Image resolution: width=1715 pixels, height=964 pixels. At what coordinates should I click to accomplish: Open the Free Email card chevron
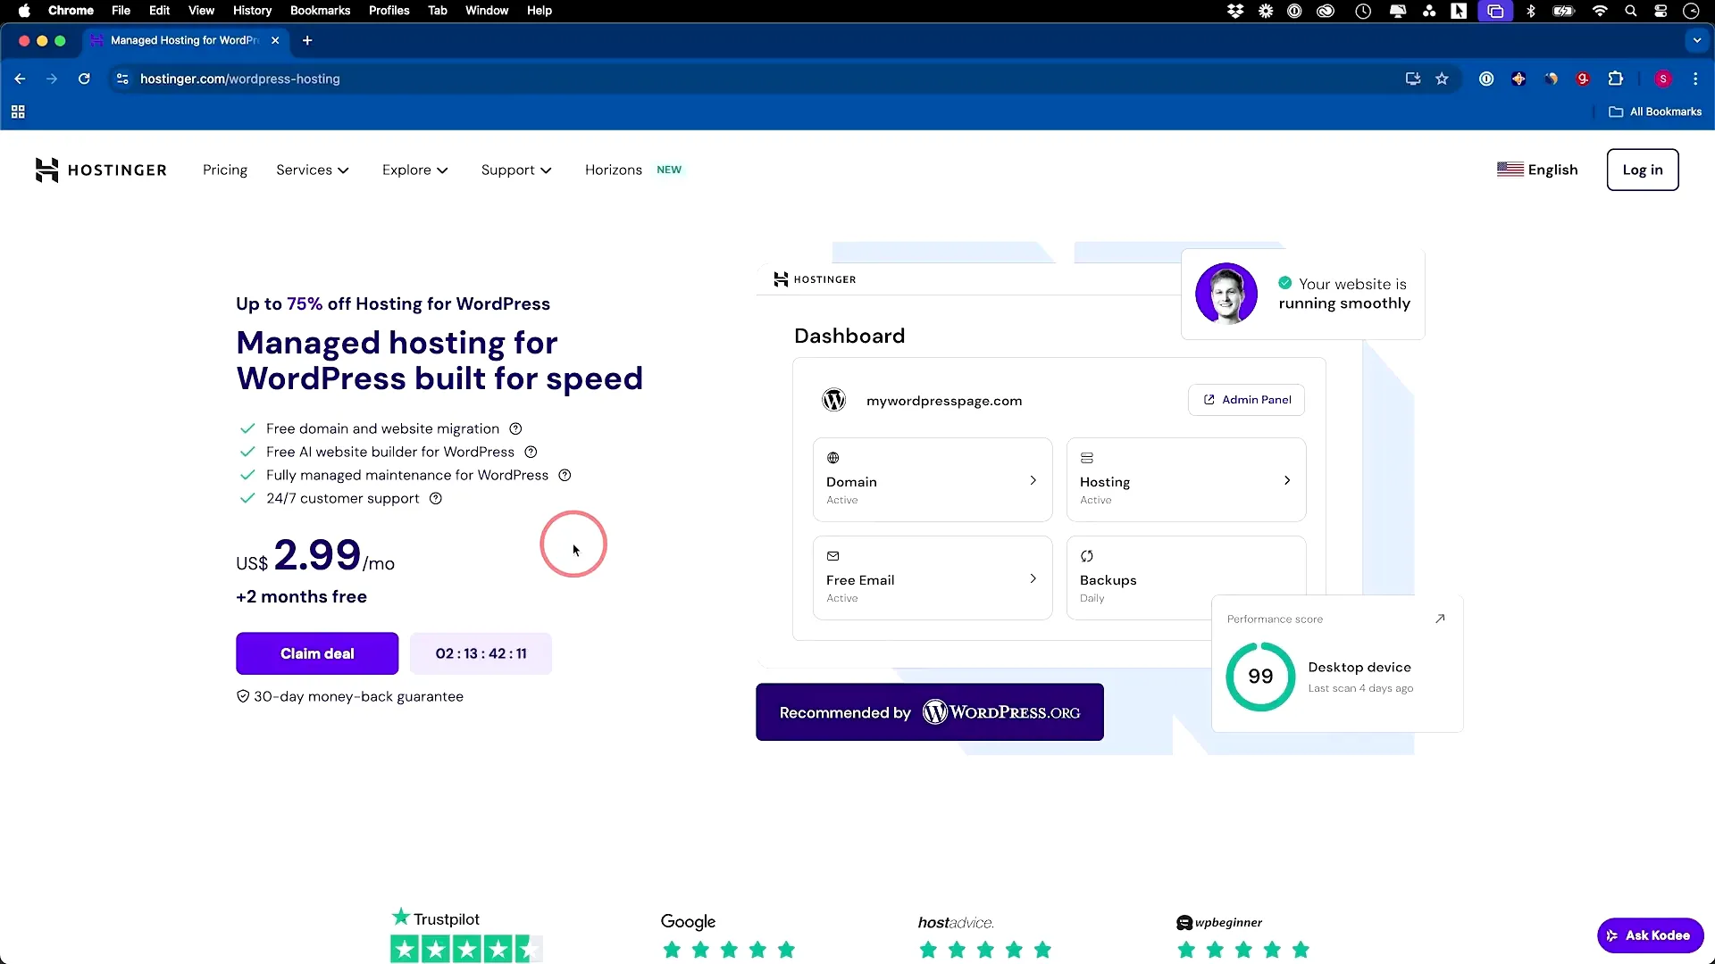(x=1033, y=578)
